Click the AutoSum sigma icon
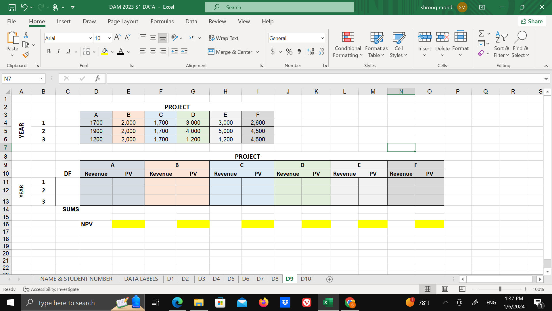Screen dimensions: 552x311 (481, 33)
